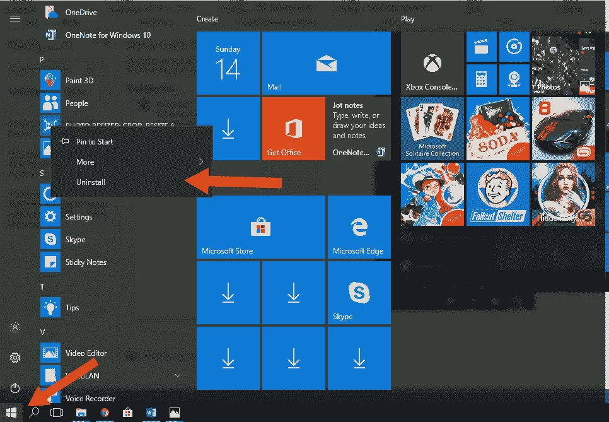609x422 pixels.
Task: Open the Groove Music tile
Action: (x=514, y=47)
